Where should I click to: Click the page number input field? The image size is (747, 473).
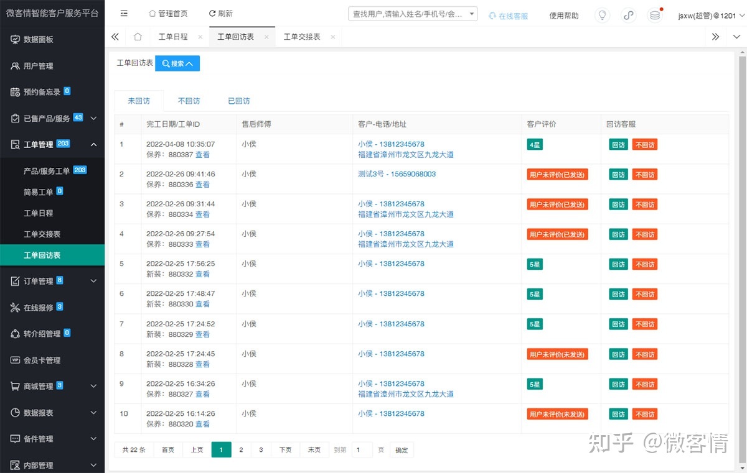click(x=362, y=450)
